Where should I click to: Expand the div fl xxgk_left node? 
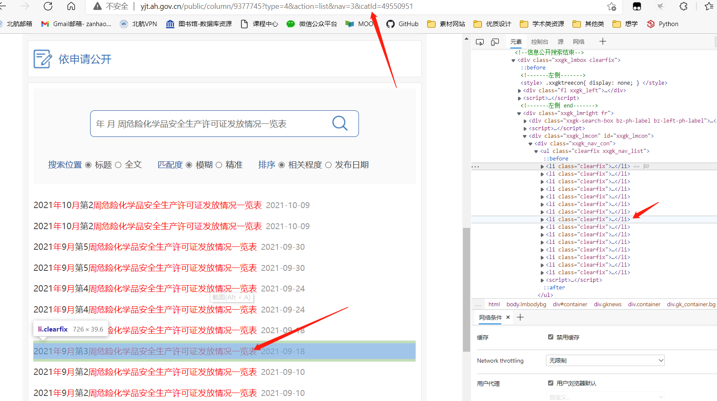point(519,91)
